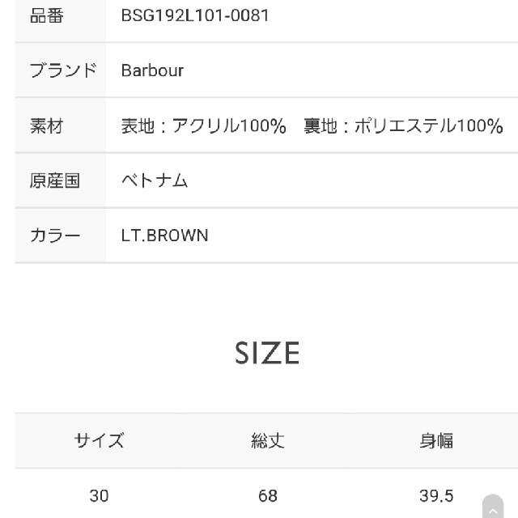
Task: Click the 総丈 column header
Action: click(x=268, y=440)
